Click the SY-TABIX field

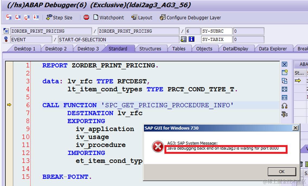coord(217,39)
